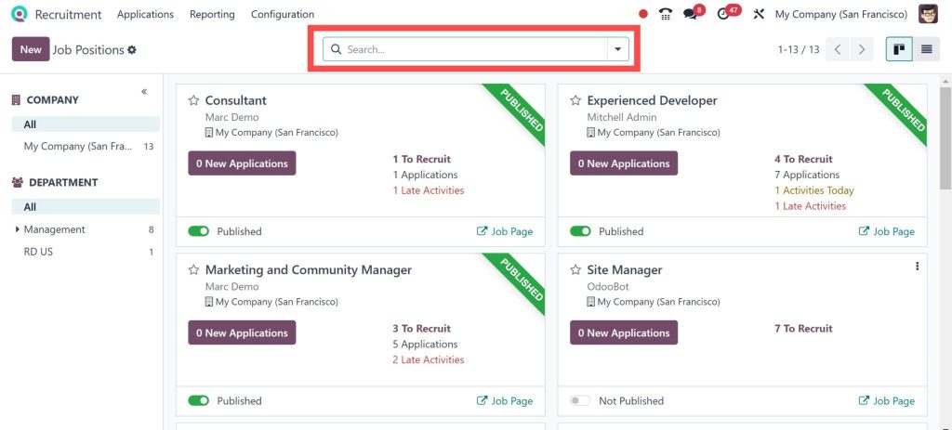Expand the Management department tree
The image size is (952, 430).
point(17,229)
